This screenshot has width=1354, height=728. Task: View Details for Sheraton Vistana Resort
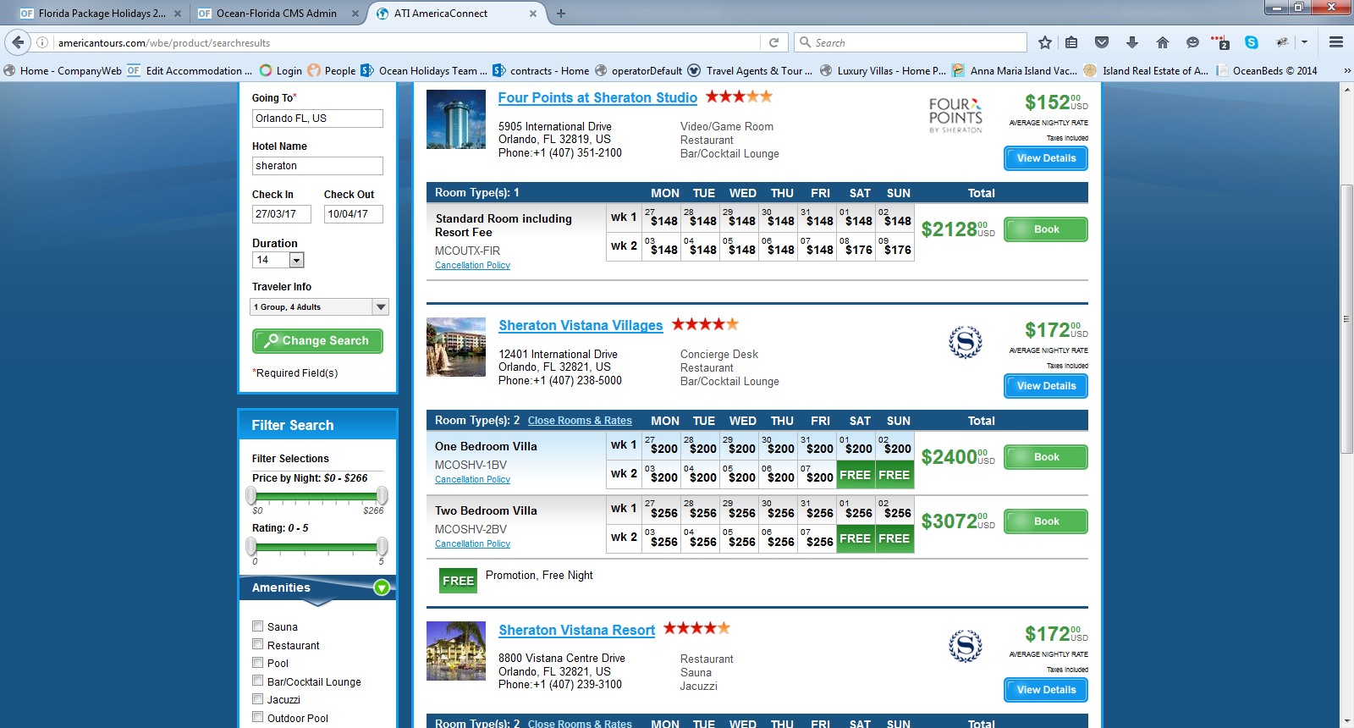tap(1046, 690)
